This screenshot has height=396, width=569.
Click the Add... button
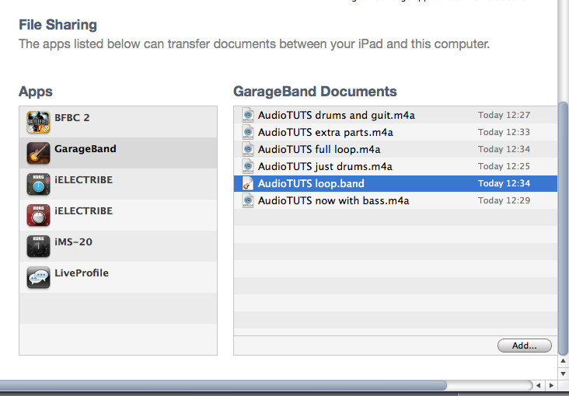525,346
